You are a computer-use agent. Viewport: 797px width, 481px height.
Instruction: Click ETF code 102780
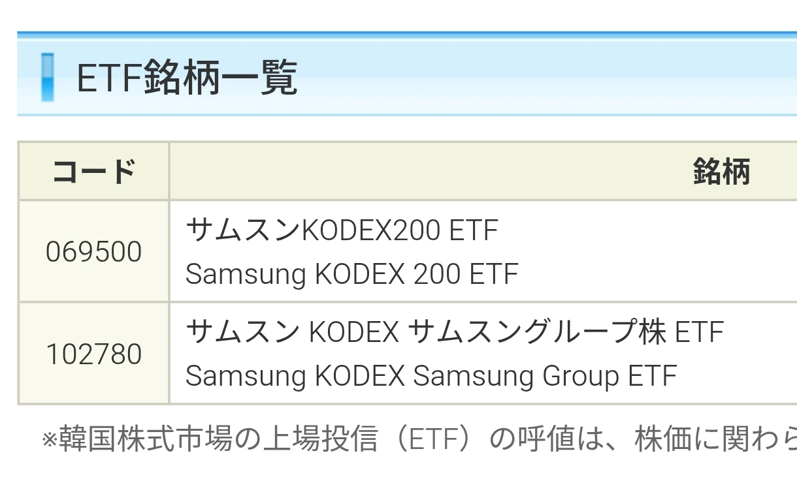[93, 354]
